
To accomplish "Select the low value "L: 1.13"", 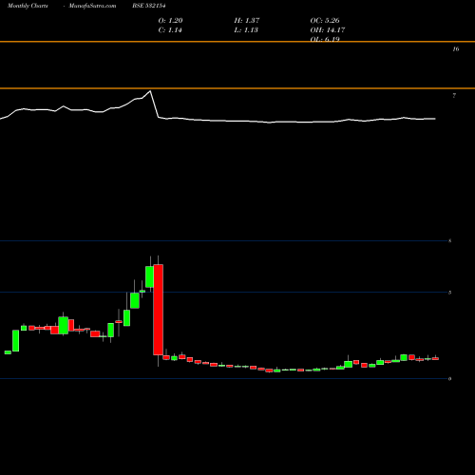I will point(246,29).
